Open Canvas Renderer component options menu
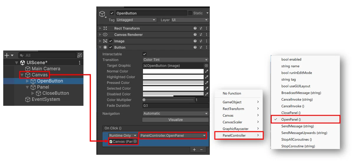The image size is (354, 162). (x=206, y=35)
